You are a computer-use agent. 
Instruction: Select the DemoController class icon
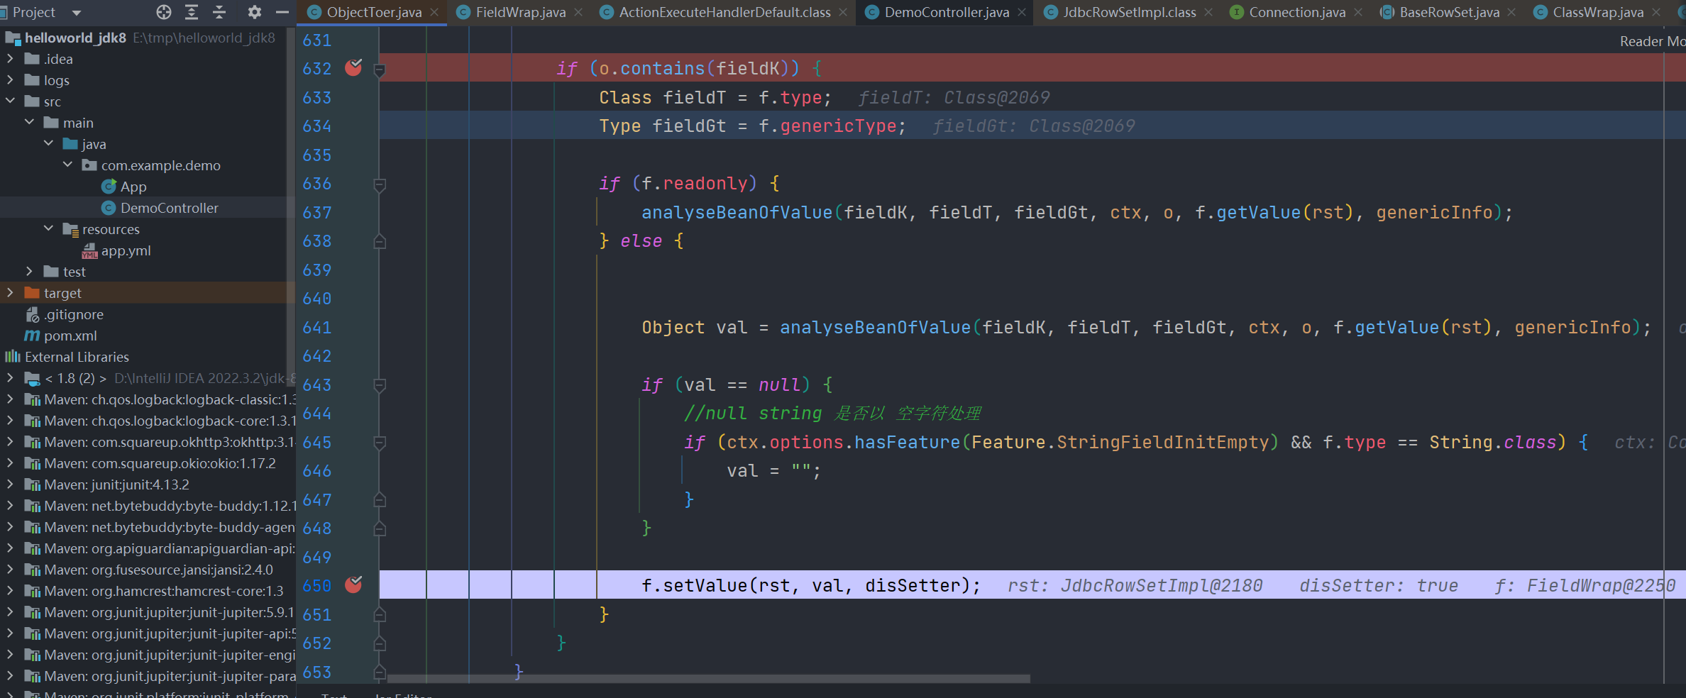(109, 207)
